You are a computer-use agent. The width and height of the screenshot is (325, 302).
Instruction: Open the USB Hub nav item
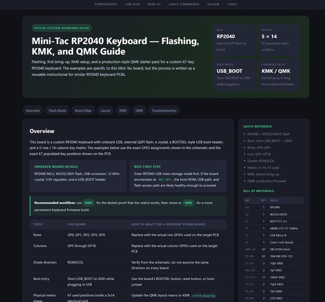(x=132, y=4)
